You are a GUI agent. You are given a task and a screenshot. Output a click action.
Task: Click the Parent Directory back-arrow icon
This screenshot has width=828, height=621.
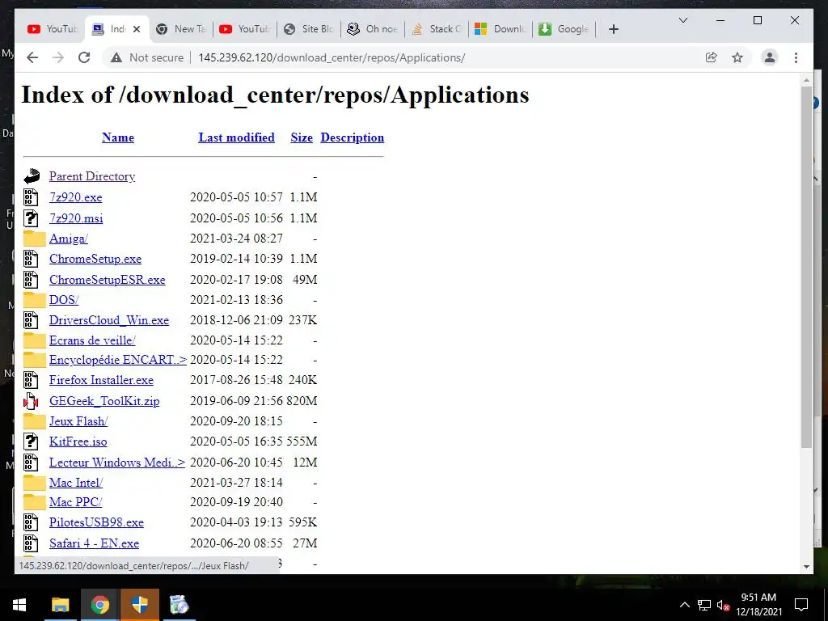pyautogui.click(x=32, y=175)
